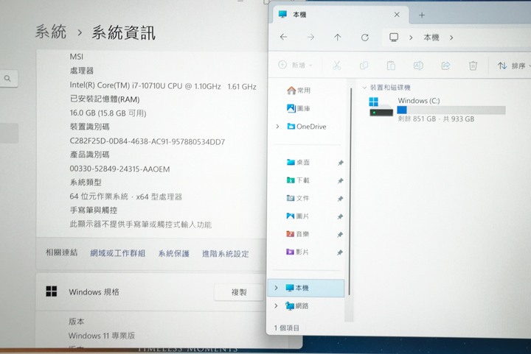This screenshot has width=531, height=354.
Task: Refresh the File Explorer view
Action: tap(365, 37)
